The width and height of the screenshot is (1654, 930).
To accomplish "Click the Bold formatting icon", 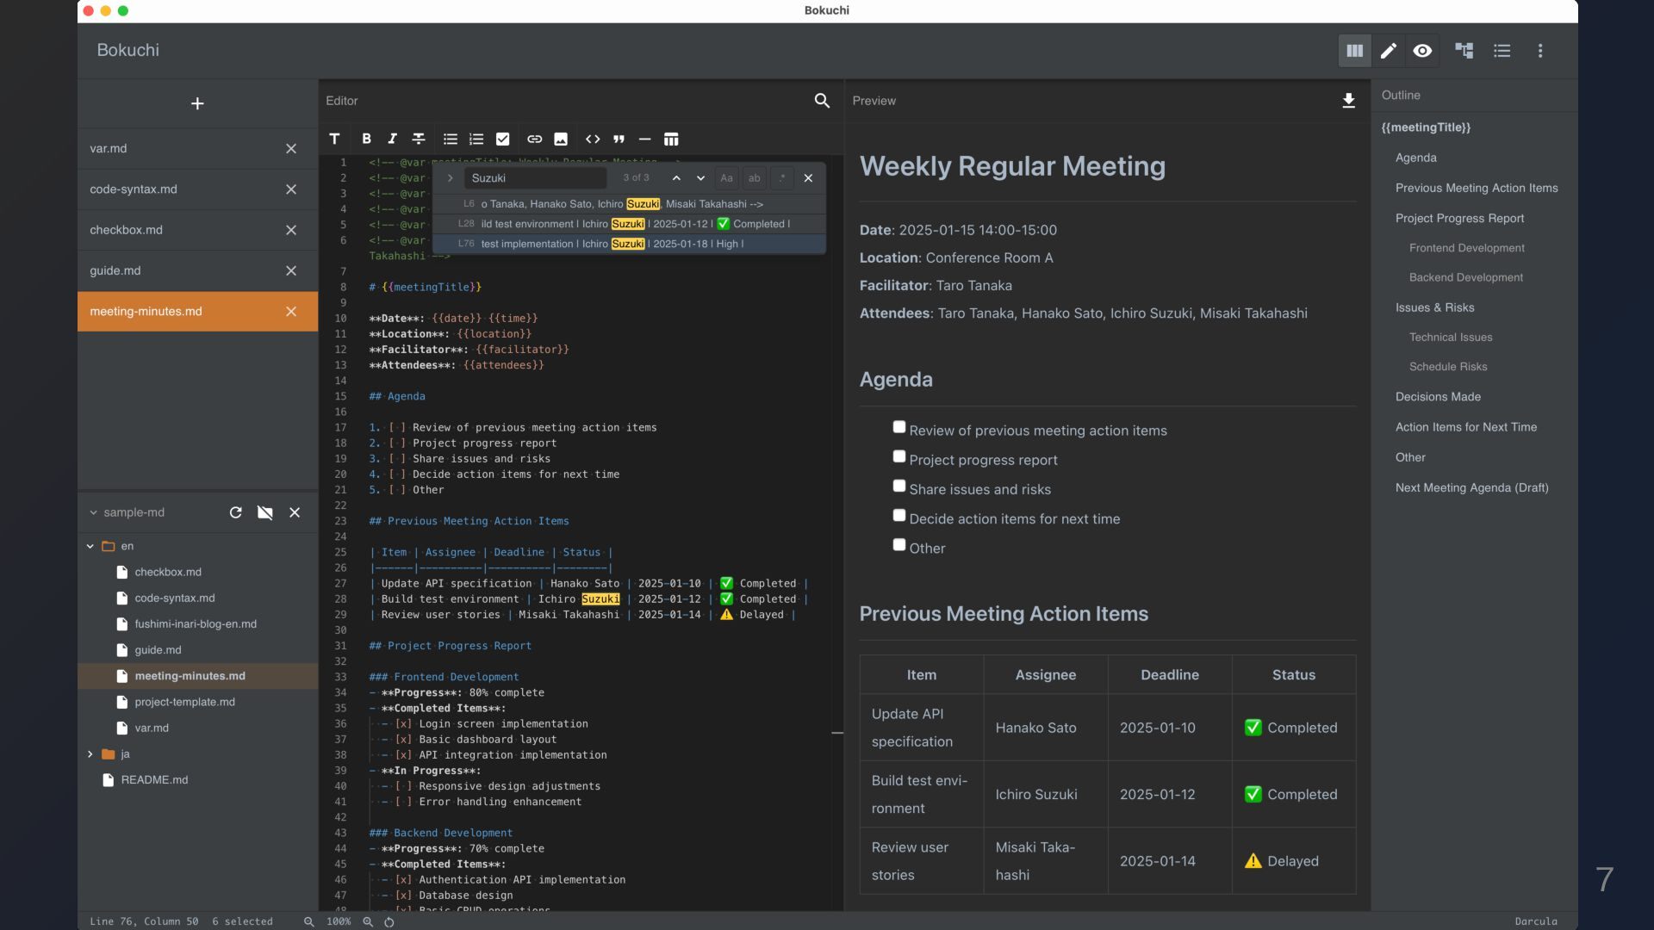I will click(x=366, y=139).
